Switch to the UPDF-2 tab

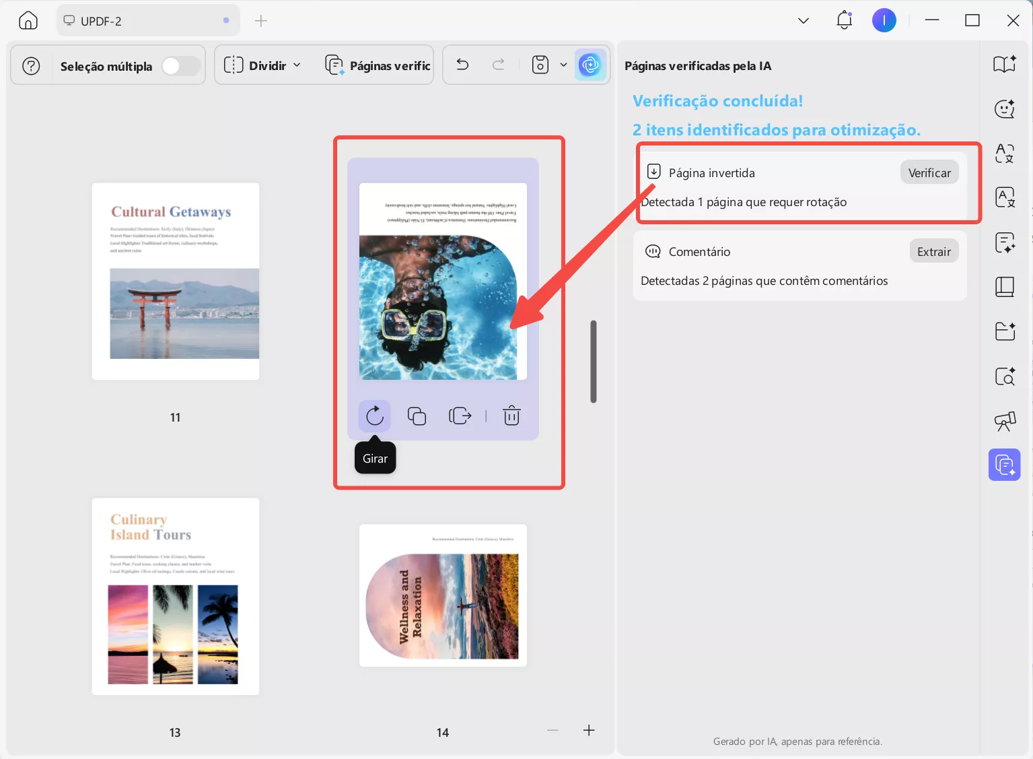point(147,21)
